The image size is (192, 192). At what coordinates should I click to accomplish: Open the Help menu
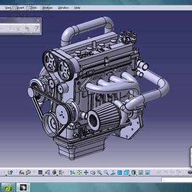click(77, 8)
